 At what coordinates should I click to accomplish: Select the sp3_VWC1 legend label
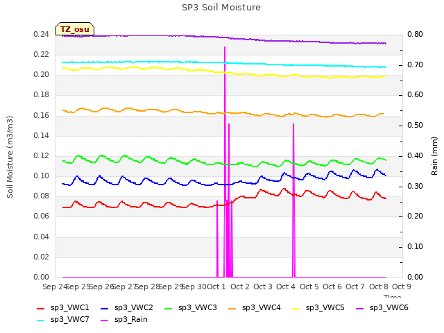[69, 308]
